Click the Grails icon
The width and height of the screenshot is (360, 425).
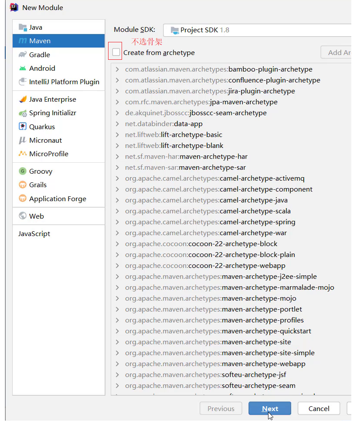click(x=23, y=185)
